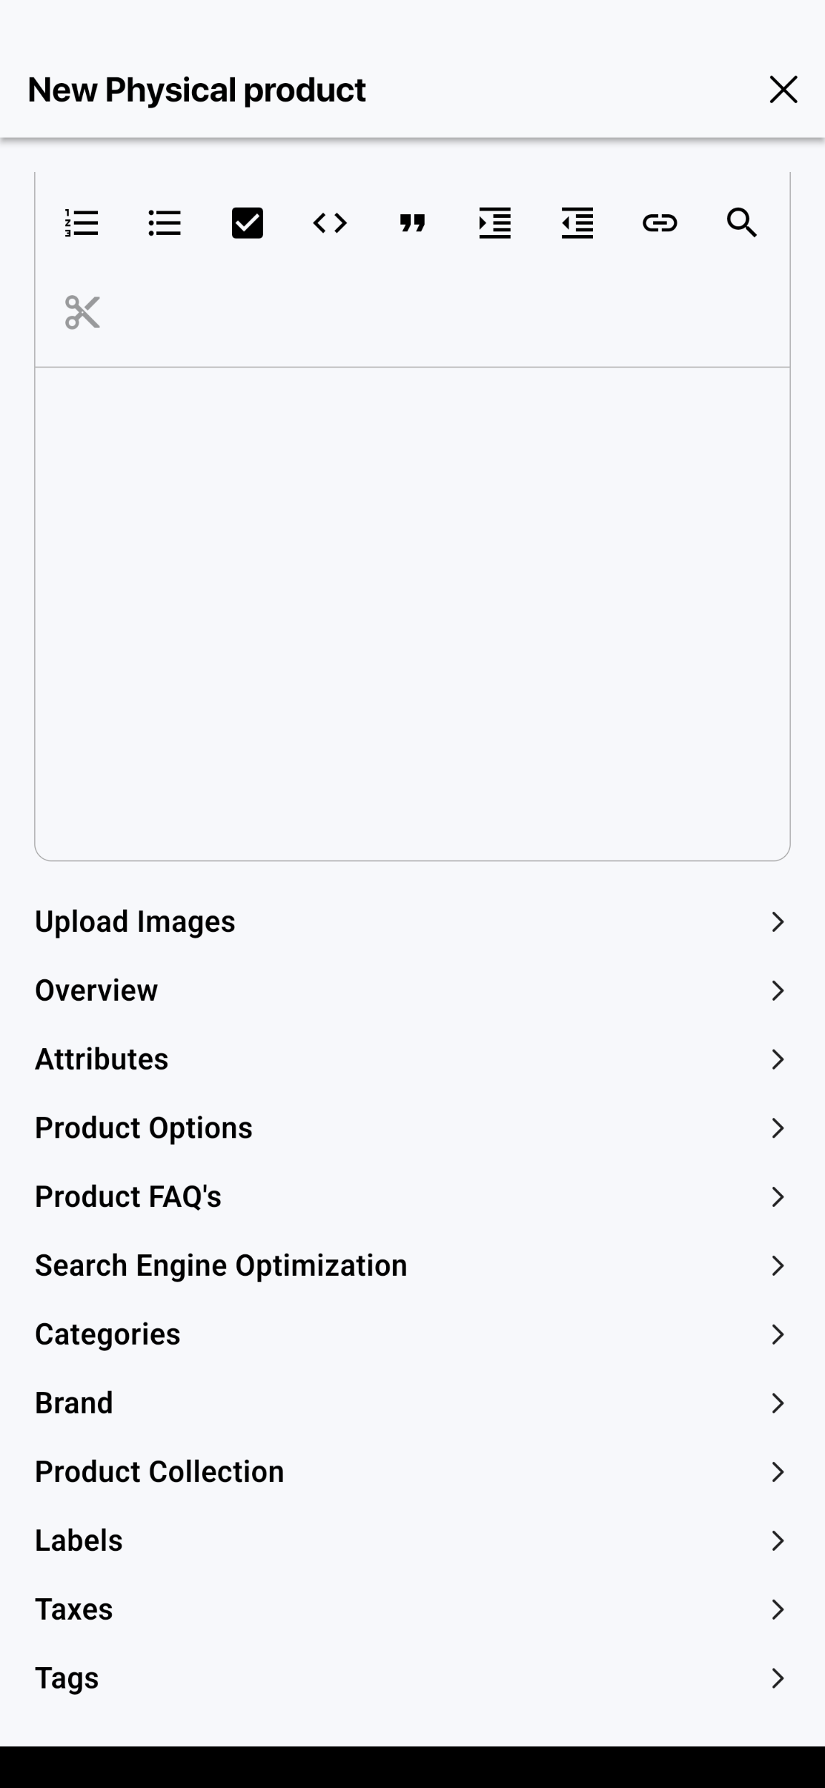Expand the Overview section
Viewport: 825px width, 1788px height.
point(412,991)
